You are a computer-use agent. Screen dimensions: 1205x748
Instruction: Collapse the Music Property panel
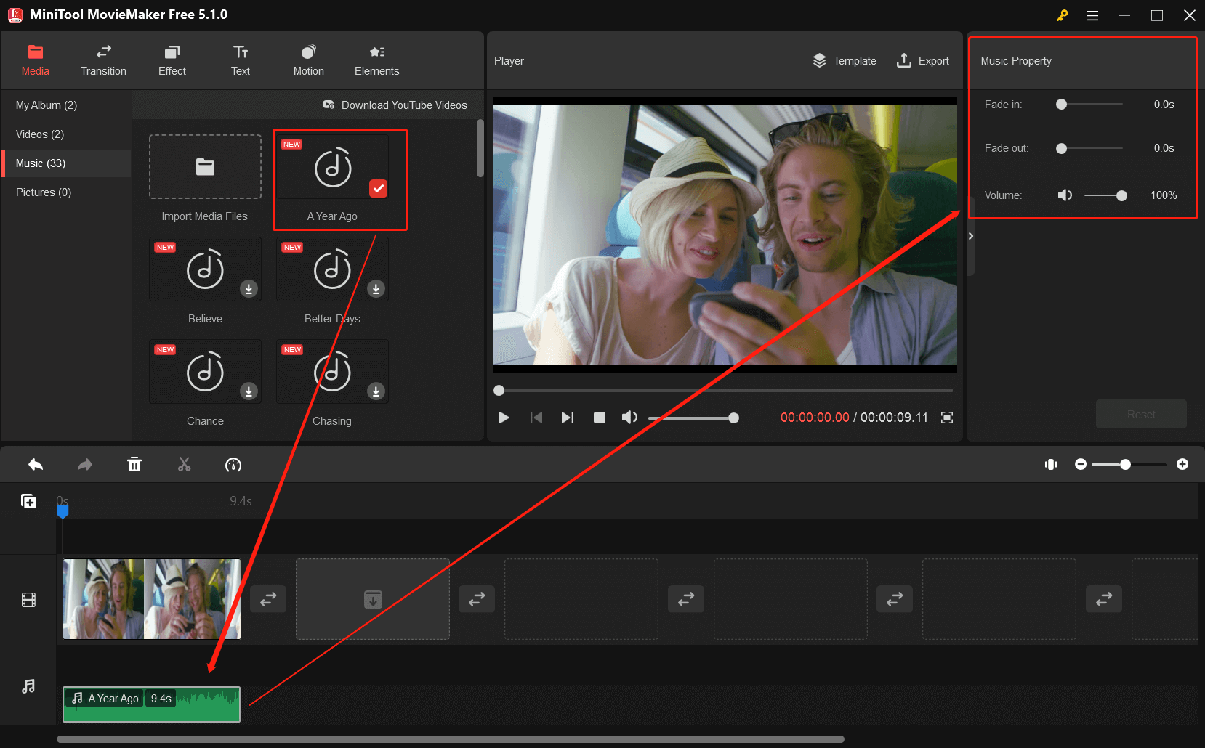[970, 236]
